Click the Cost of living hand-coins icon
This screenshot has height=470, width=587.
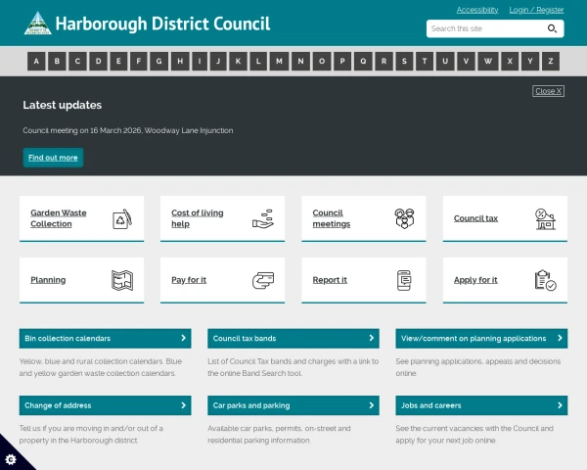[x=263, y=219]
